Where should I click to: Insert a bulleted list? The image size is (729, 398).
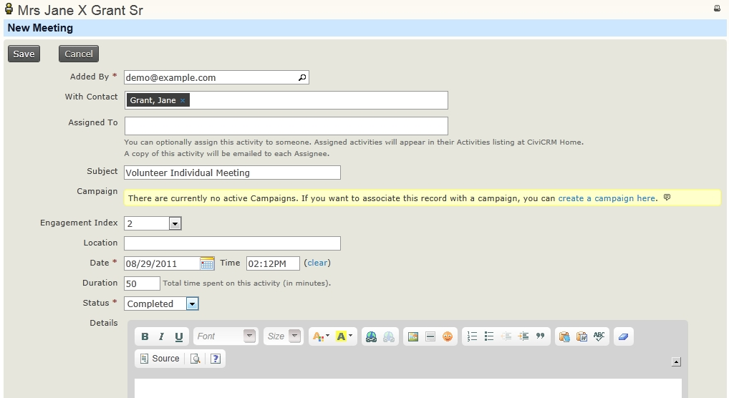point(489,336)
